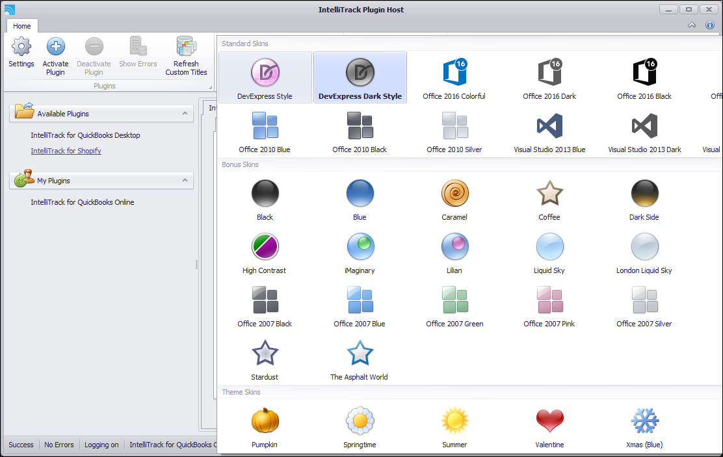Apply the DevExpress Dark Style skin
The width and height of the screenshot is (723, 457).
click(360, 77)
